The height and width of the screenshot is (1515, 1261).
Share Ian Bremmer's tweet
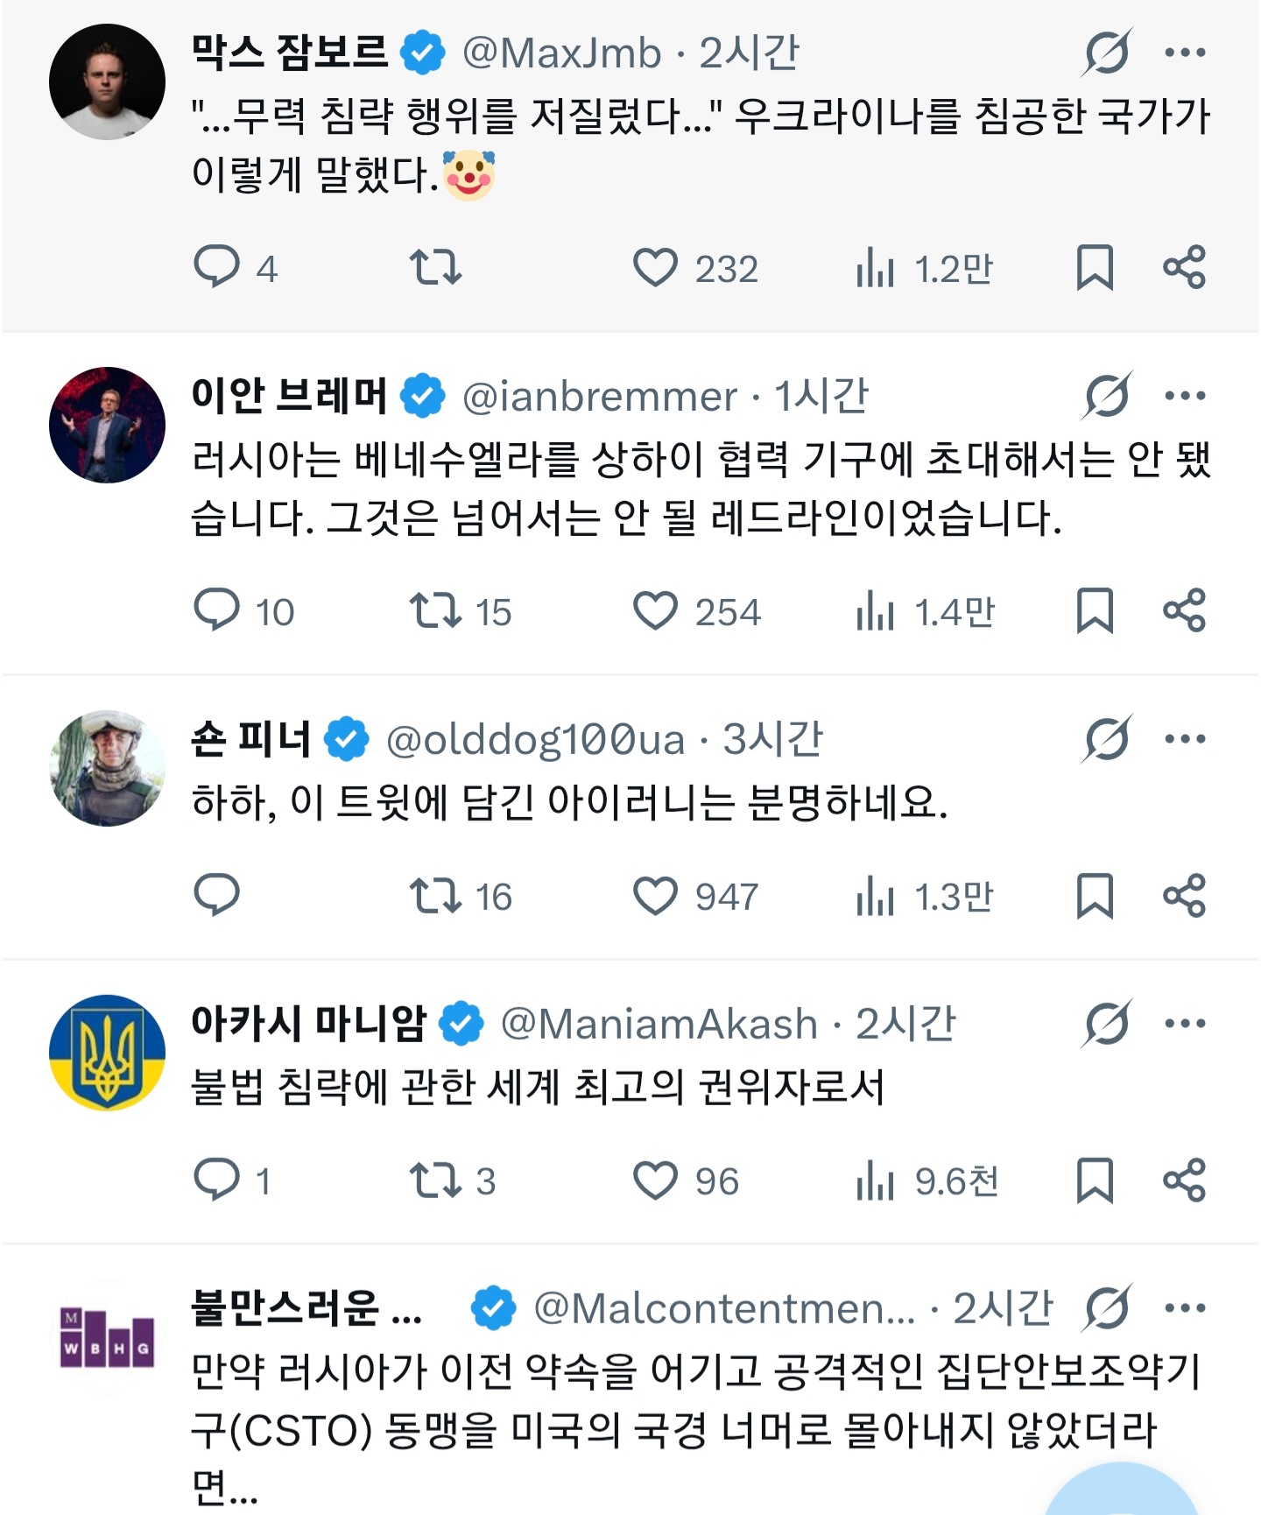click(1187, 613)
